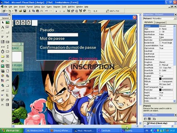
Task: Select the Image tool in the toolbox
Action: (3, 66)
